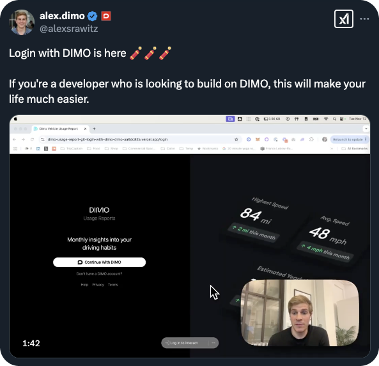Click the bookmark star in the address bar
This screenshot has height=366, width=379.
click(x=236, y=139)
